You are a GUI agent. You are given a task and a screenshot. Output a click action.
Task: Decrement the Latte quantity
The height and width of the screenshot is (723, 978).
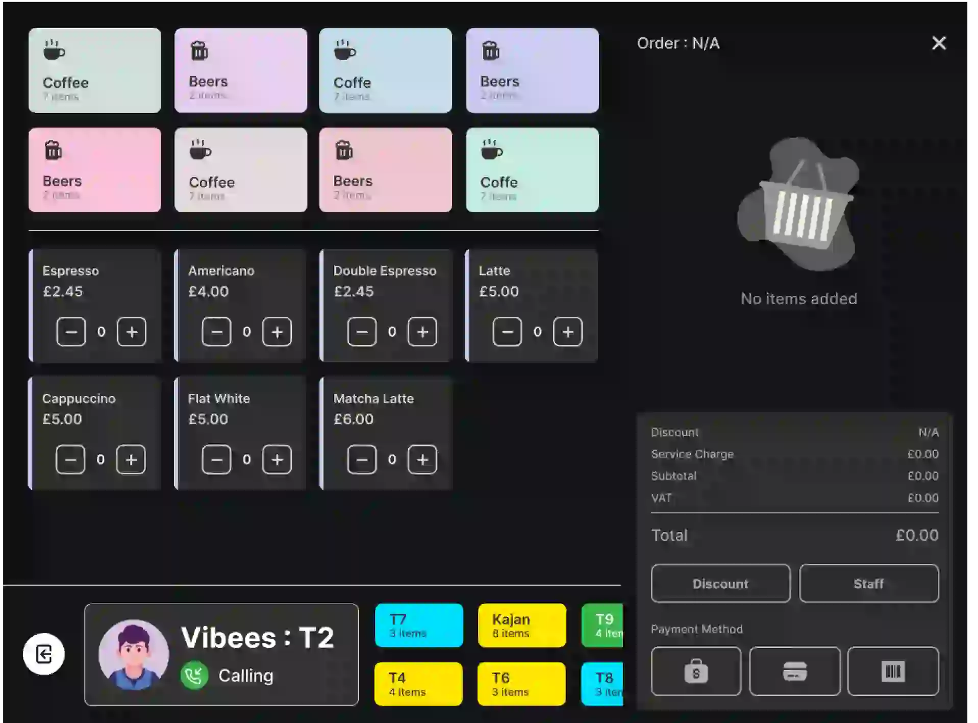[x=507, y=332]
